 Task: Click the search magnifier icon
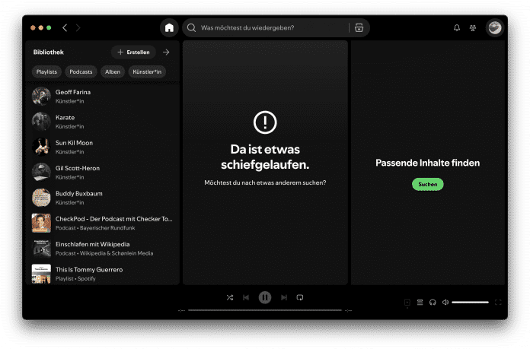(x=191, y=27)
